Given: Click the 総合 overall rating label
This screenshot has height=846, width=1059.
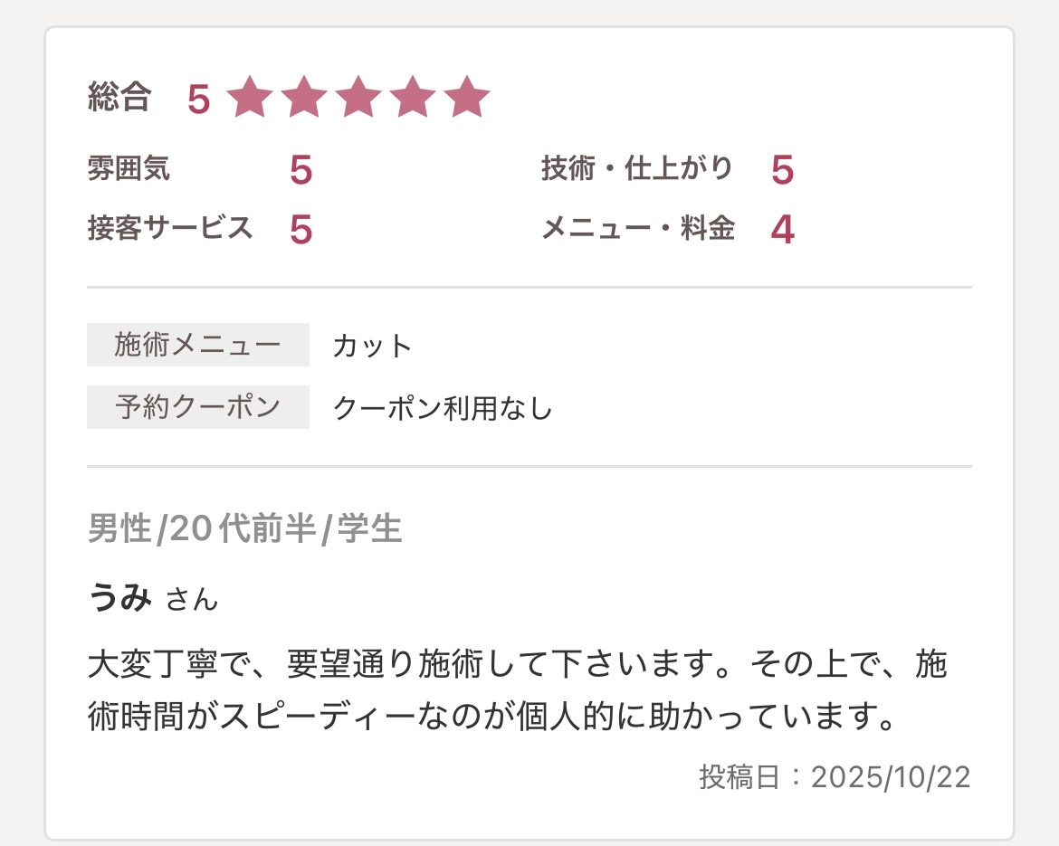Looking at the screenshot, I should pyautogui.click(x=119, y=98).
